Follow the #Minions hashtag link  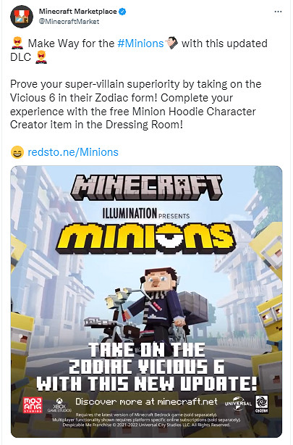(140, 43)
